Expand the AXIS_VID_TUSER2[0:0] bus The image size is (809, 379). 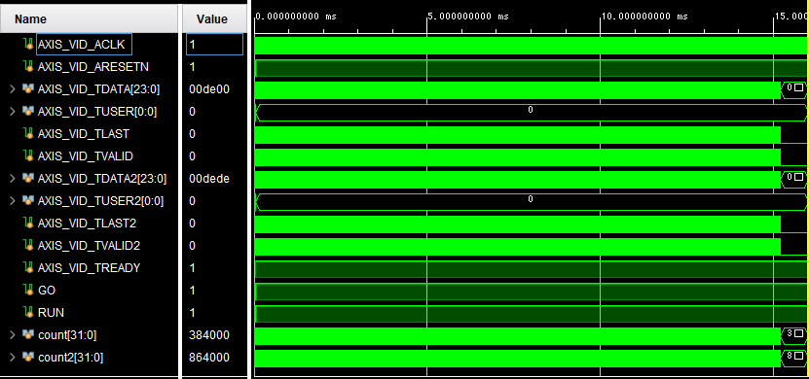[x=13, y=200]
